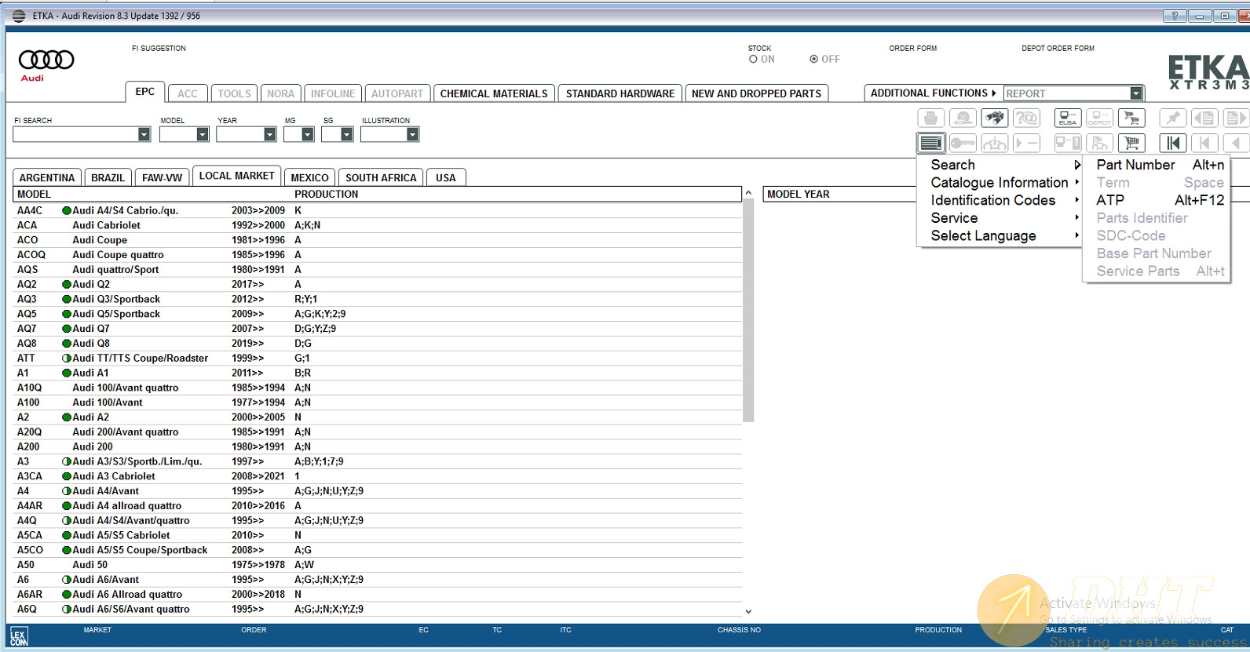Expand ADDITIONAL FUNCTIONS menu
This screenshot has height=652, width=1250.
point(933,93)
